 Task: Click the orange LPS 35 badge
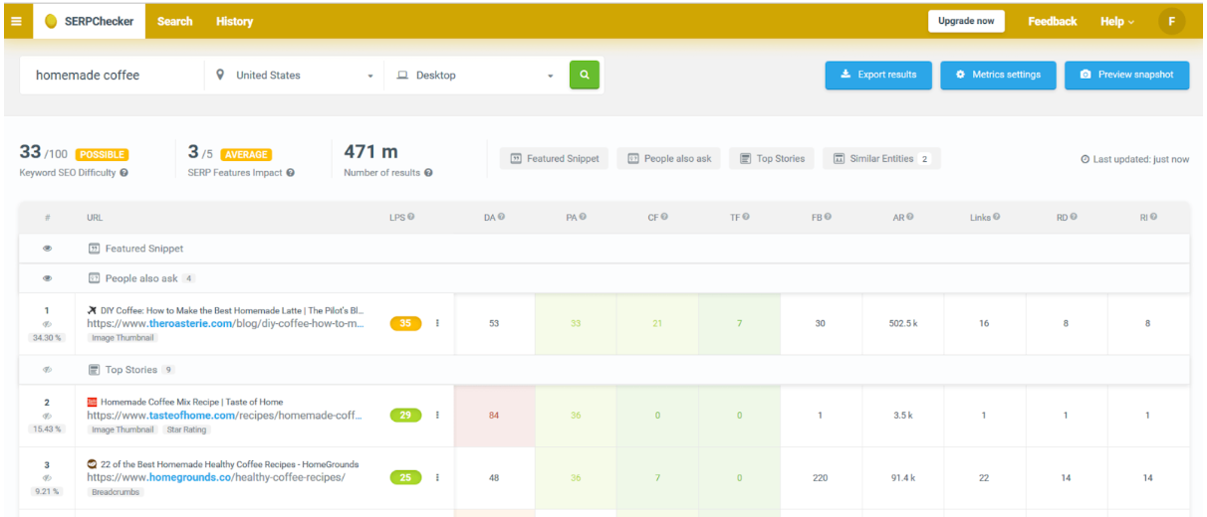[x=405, y=323]
